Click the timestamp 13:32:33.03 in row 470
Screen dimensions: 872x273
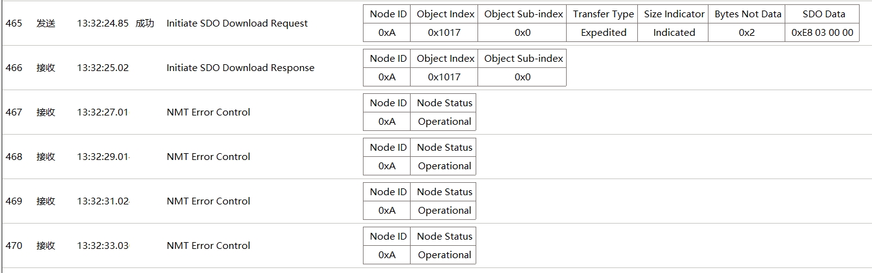pyautogui.click(x=103, y=246)
